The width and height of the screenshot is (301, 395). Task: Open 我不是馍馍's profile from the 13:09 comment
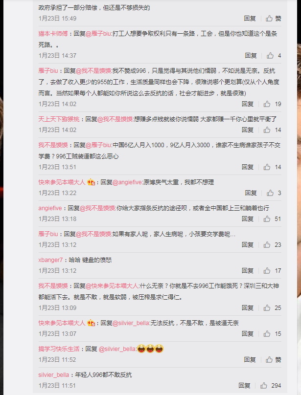point(53,286)
